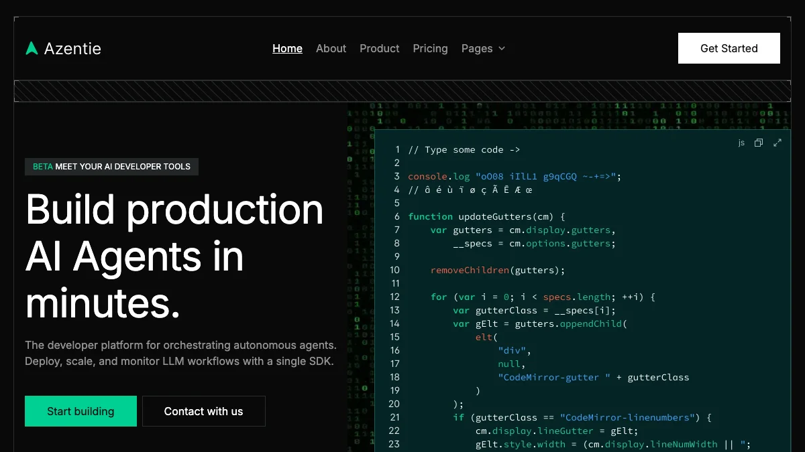Click line 'var gutterClass = __specs[i];'
The width and height of the screenshot is (805, 452).
tap(534, 310)
